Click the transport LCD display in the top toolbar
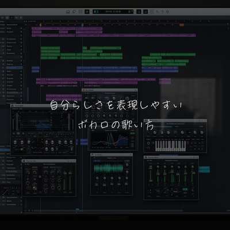The width and height of the screenshot is (230, 230). [113, 11]
